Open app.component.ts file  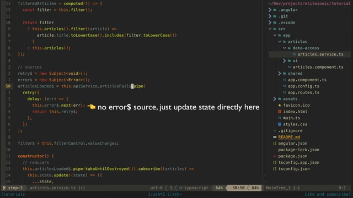[307, 80]
